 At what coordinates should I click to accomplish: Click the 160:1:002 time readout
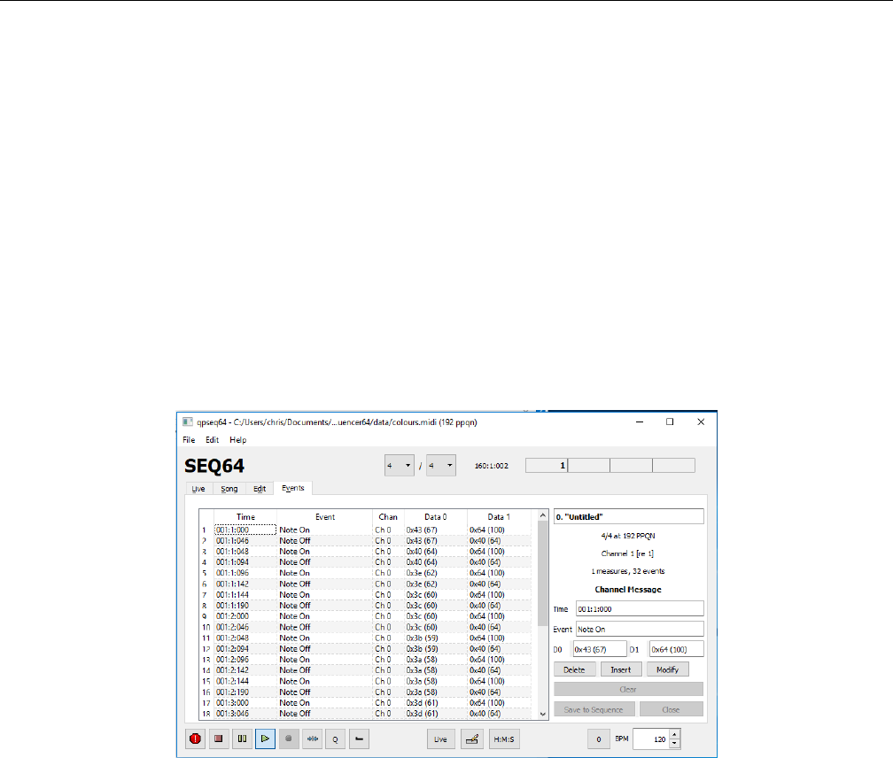(x=492, y=466)
